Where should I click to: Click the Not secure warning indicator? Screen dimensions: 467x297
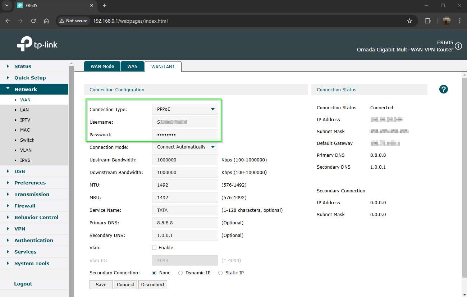pos(73,21)
